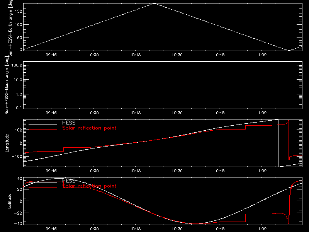Select Solar reflection point legend in Longitude plot

click(89, 128)
